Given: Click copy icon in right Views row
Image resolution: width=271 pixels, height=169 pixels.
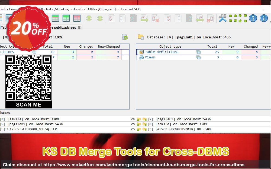Looking at the screenshot, I should click(198, 57).
